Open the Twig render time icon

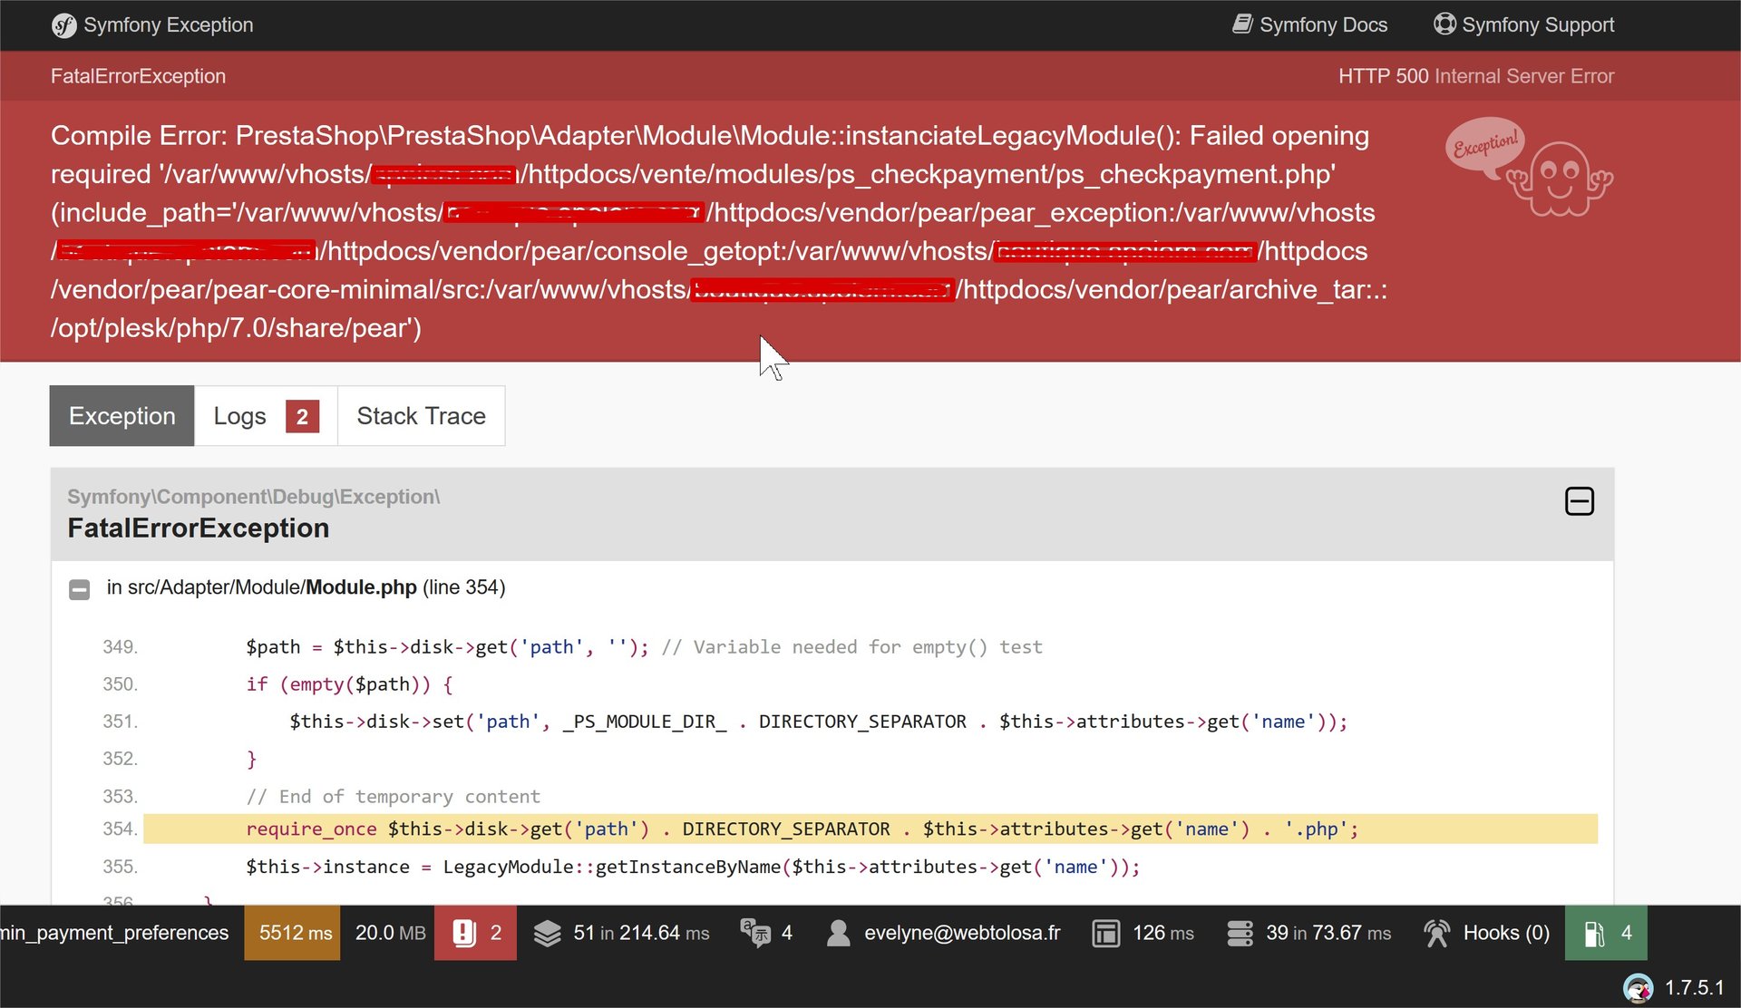tap(1105, 933)
